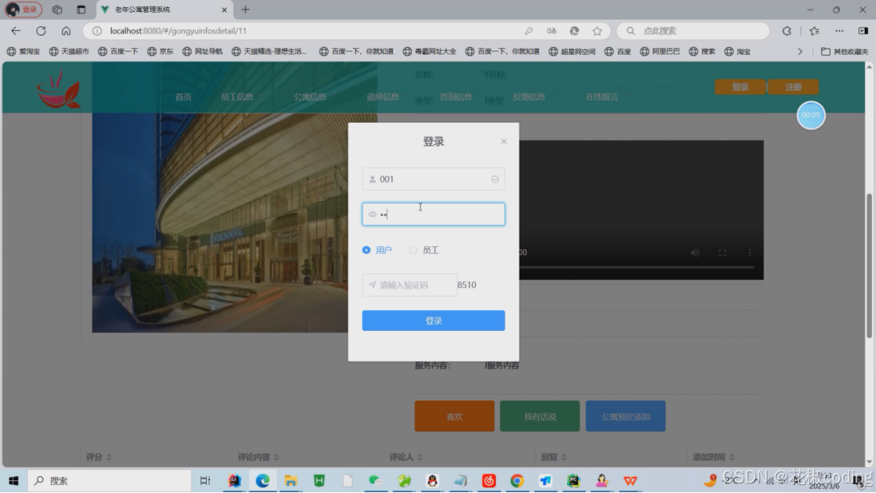
Task: Open video player more options menu
Action: pyautogui.click(x=750, y=253)
